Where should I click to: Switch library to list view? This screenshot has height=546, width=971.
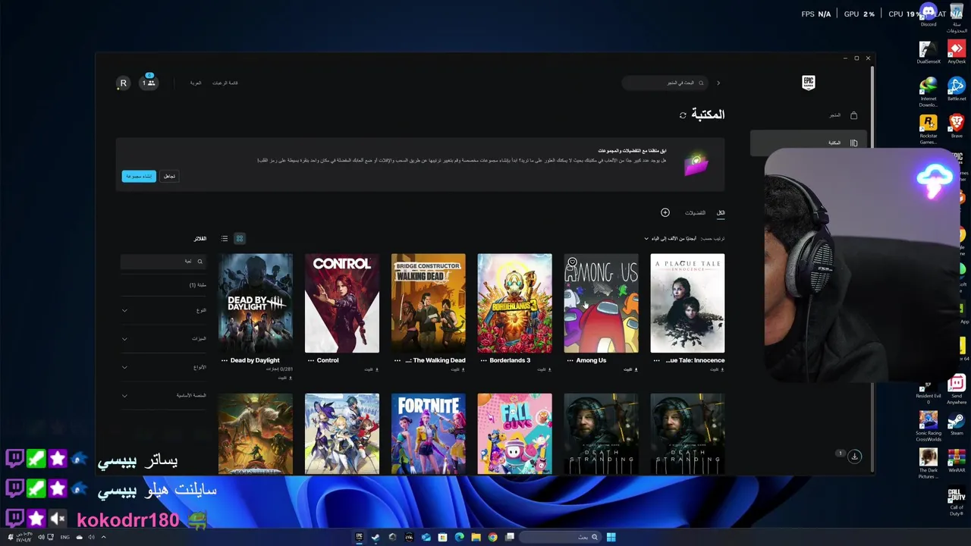(x=225, y=239)
